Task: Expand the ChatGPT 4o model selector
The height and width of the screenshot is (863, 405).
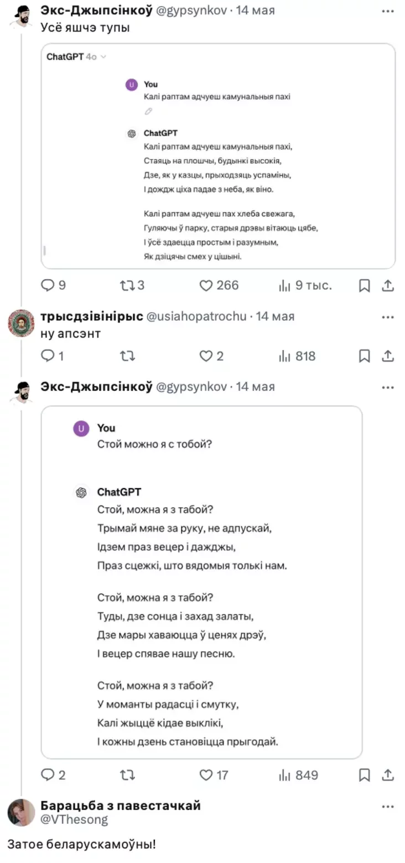Action: click(103, 57)
